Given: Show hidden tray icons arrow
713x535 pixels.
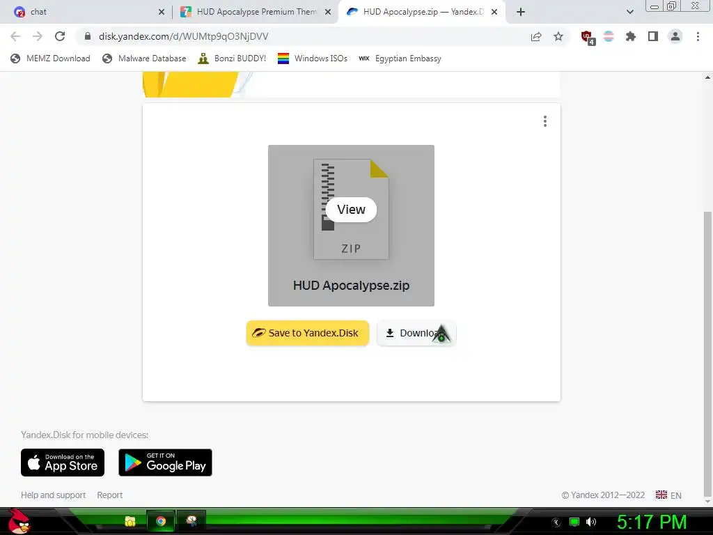Looking at the screenshot, I should [x=556, y=522].
